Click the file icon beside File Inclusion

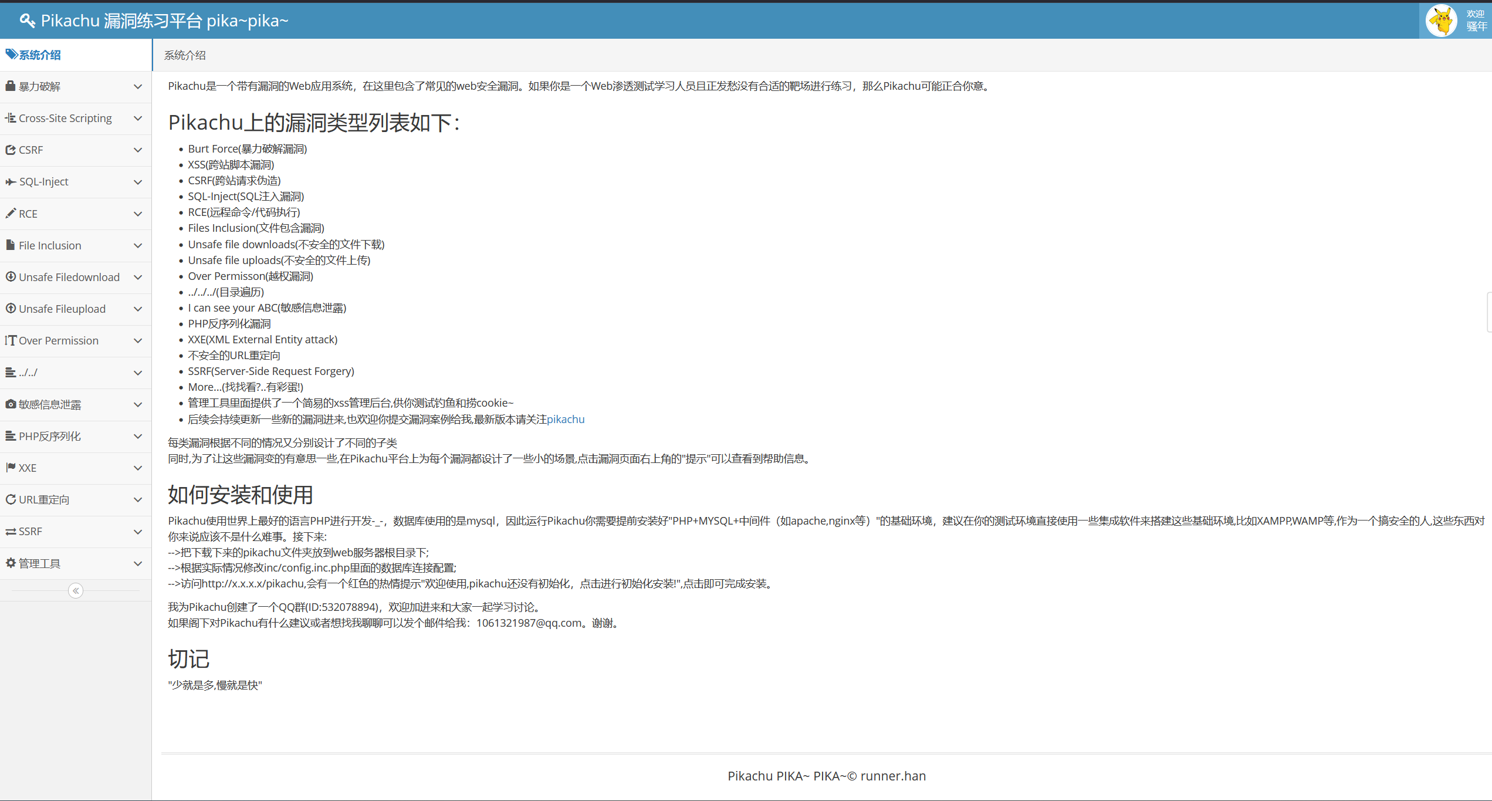11,245
